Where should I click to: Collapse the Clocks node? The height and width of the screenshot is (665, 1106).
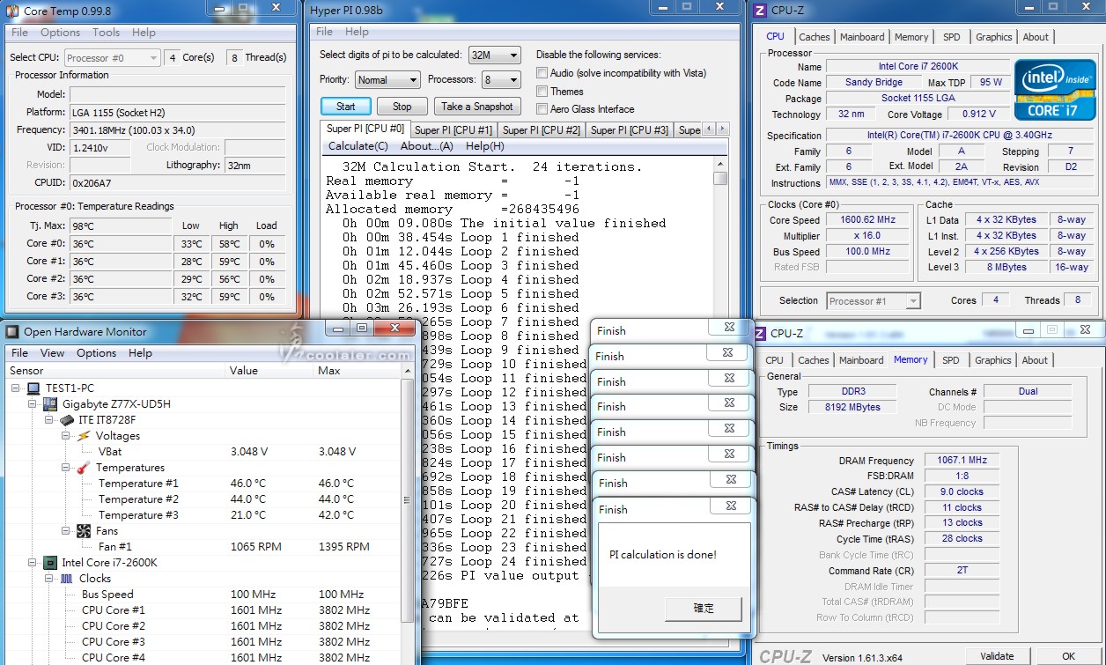click(50, 579)
